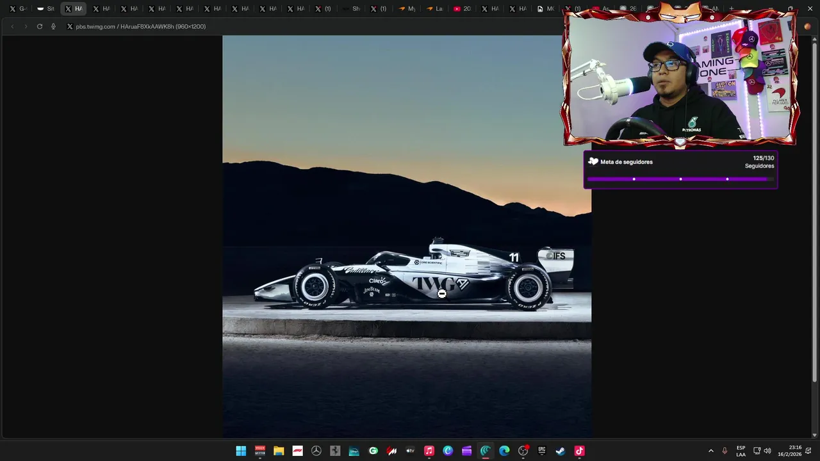
Task: Open File Explorer from the taskbar
Action: [x=279, y=451]
